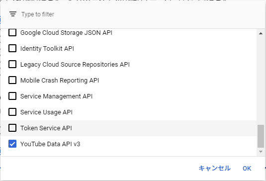
Task: Uncheck the YouTube Data API v3 checkbox
Action: click(12, 144)
